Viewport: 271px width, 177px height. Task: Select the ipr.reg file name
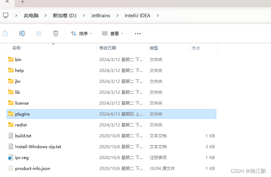(x=22, y=158)
